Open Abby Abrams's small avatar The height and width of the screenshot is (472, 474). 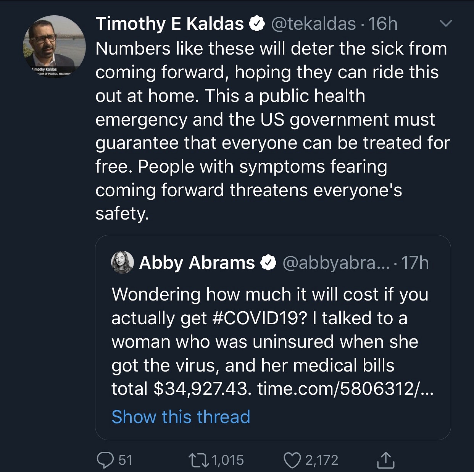coord(122,262)
